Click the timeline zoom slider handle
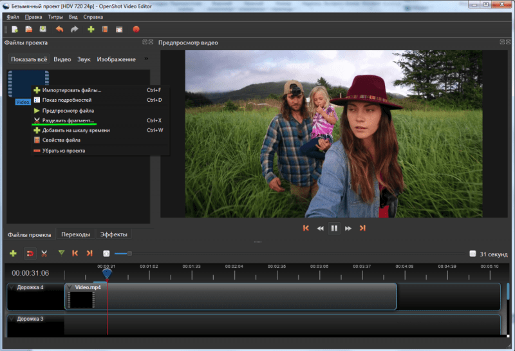This screenshot has height=351, width=515. click(x=129, y=254)
